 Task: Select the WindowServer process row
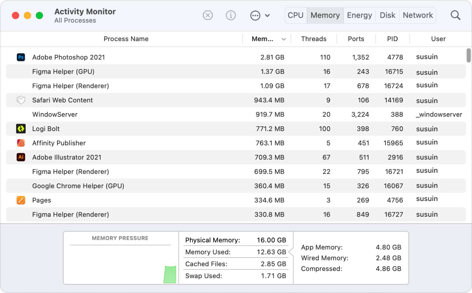[236, 114]
